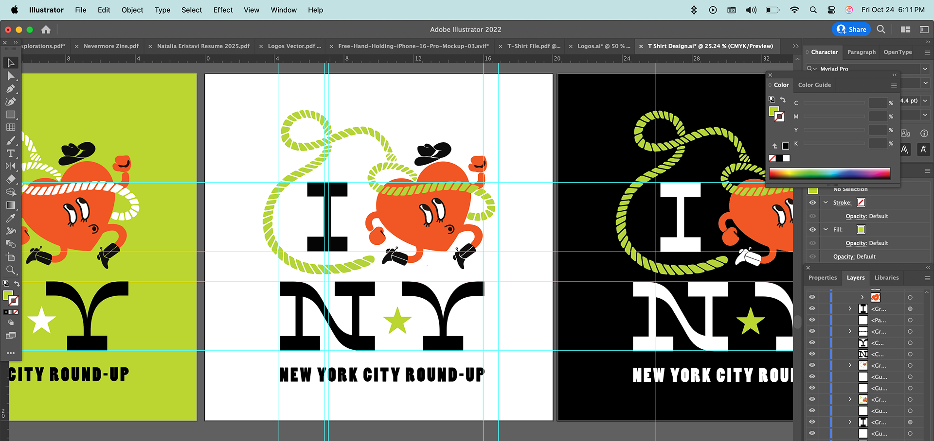Image resolution: width=934 pixels, height=441 pixels.
Task: Click the Fill Opacity: Default link
Action: click(x=866, y=243)
